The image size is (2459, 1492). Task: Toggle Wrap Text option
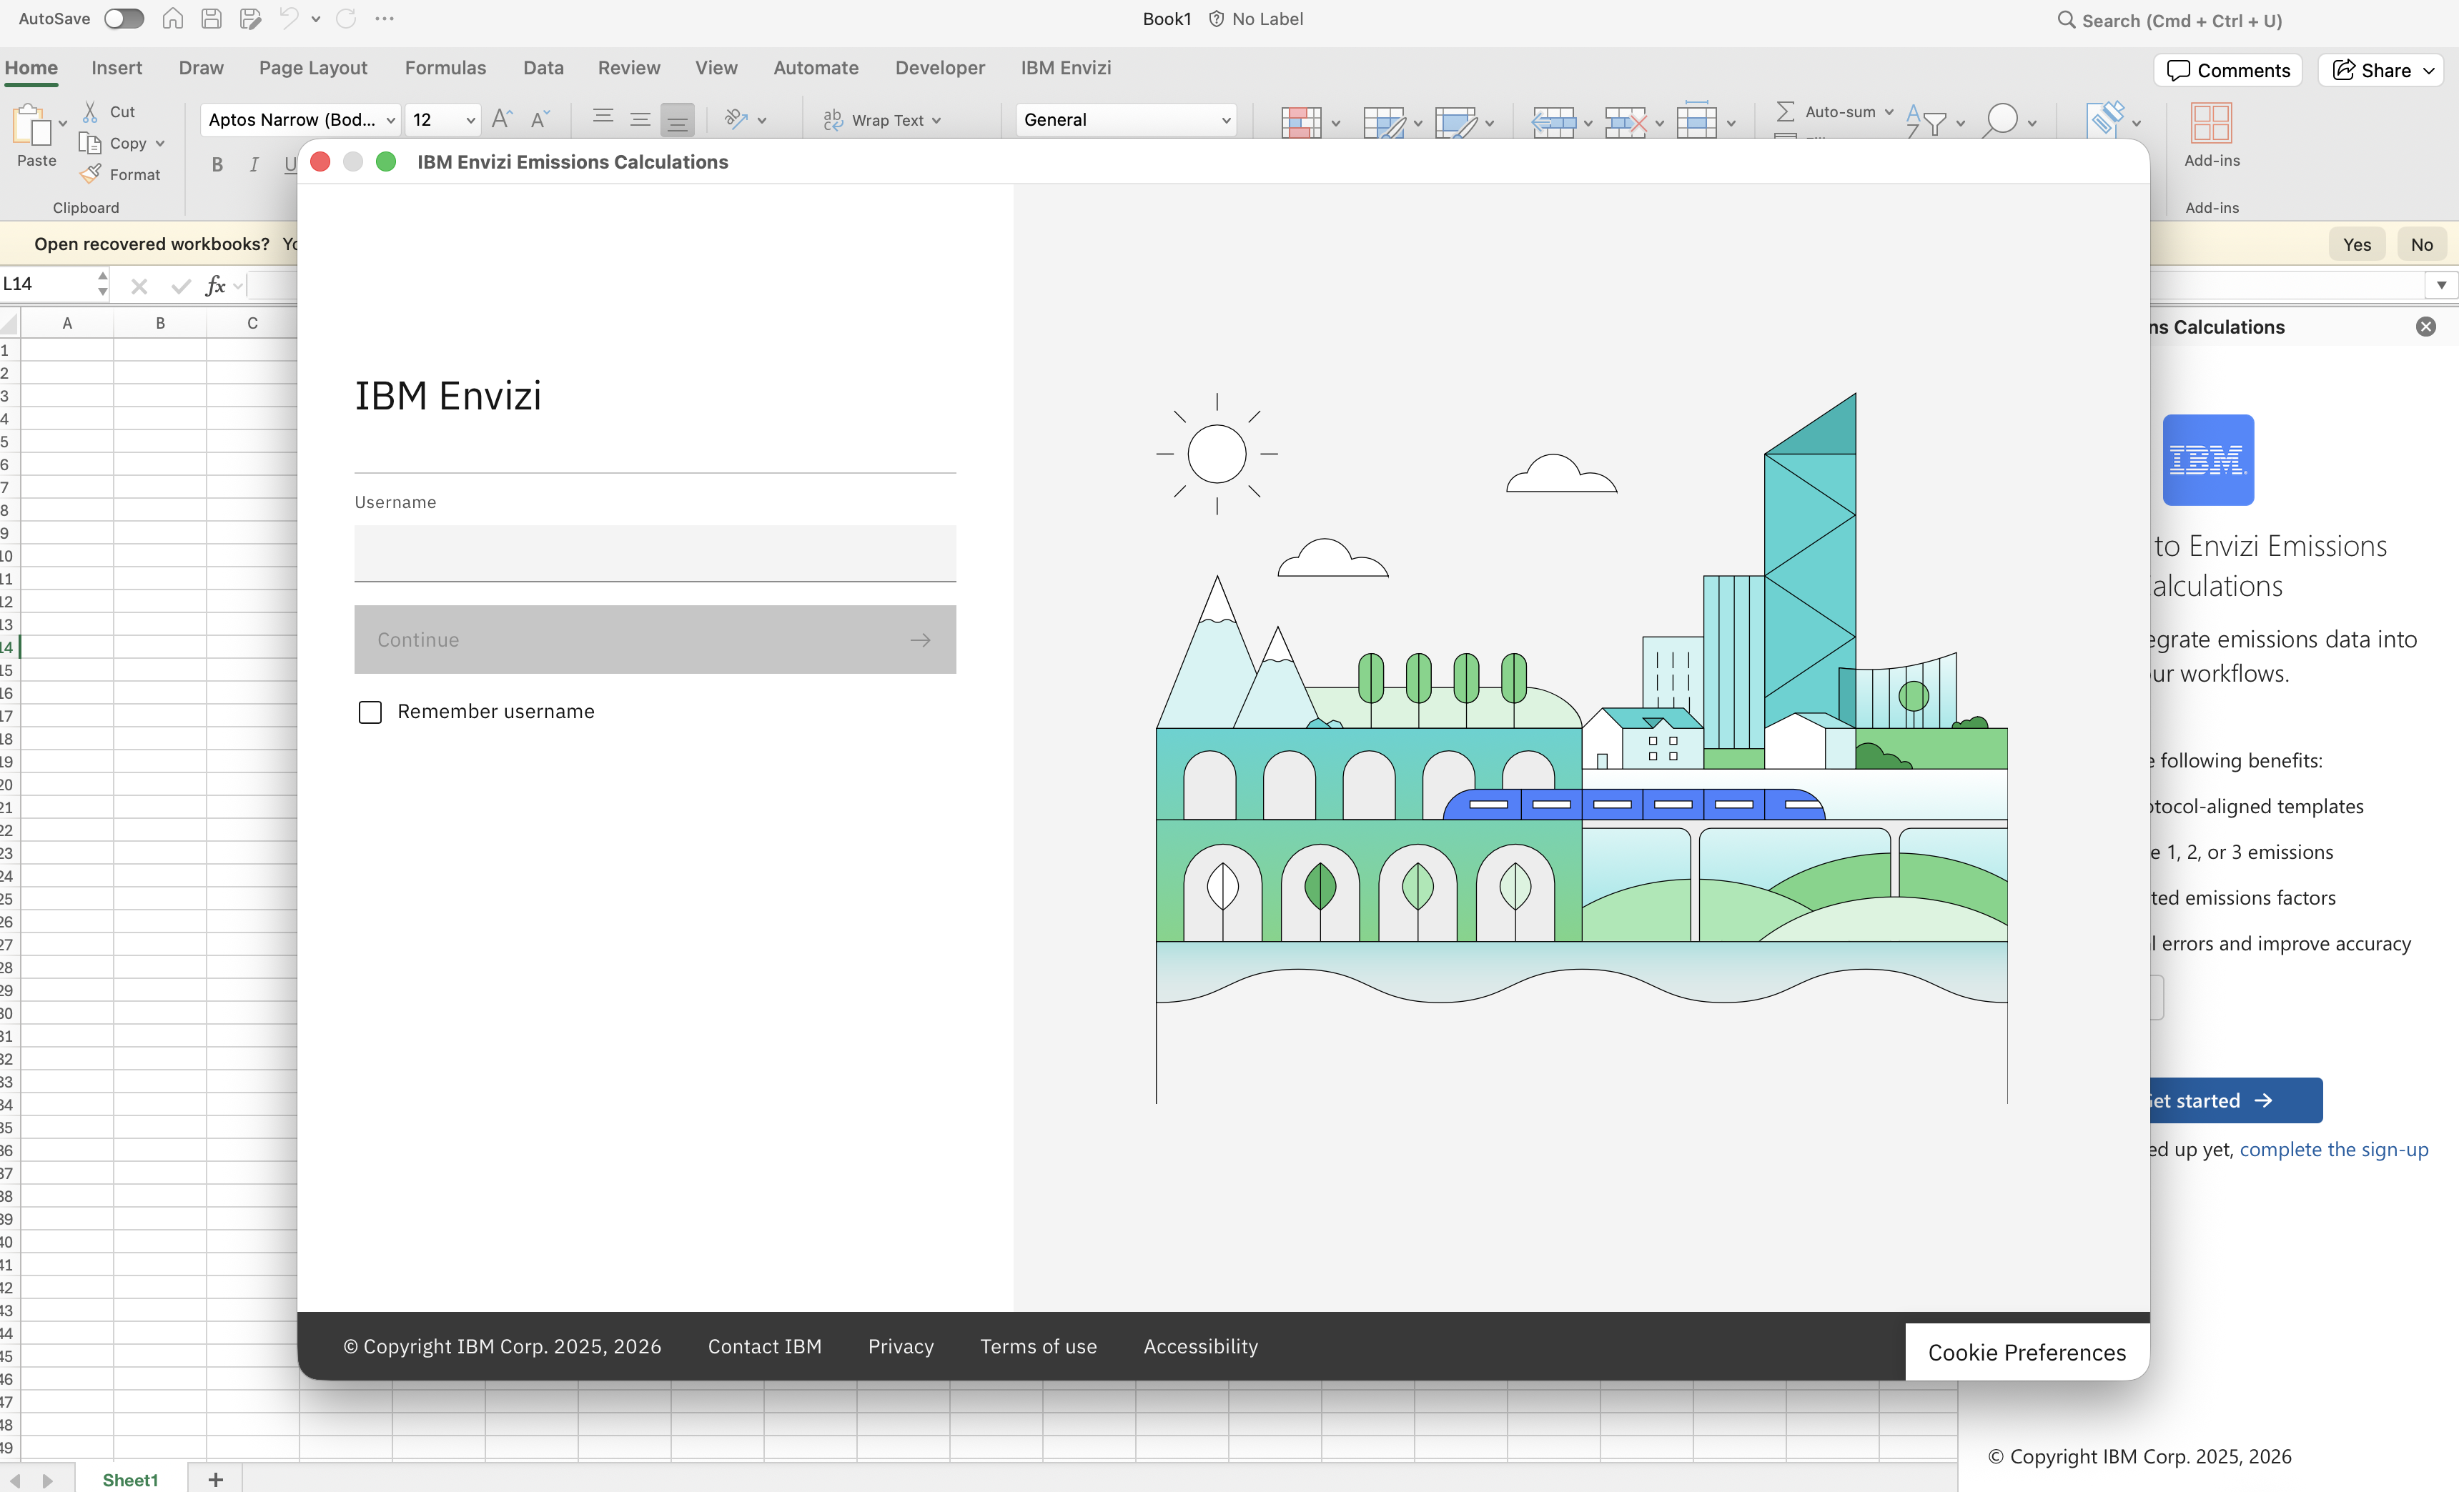[x=882, y=119]
